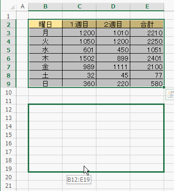Click the total cell 1051
This screenshot has height=191, width=174.
click(147, 50)
